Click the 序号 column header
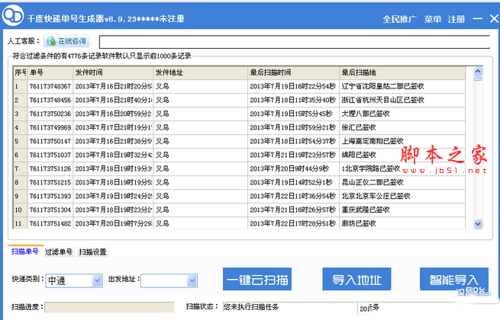Screen dimensions: 500x320 pyautogui.click(x=20, y=73)
